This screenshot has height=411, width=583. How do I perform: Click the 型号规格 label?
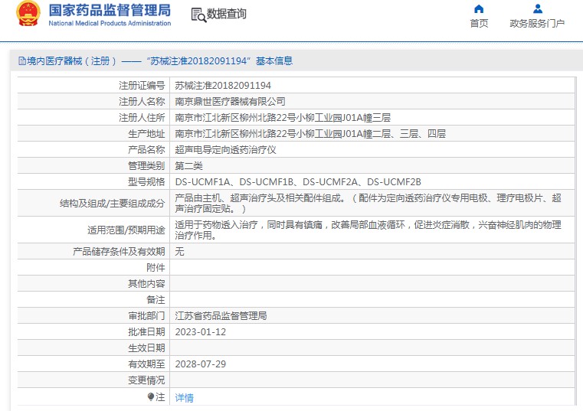(x=146, y=181)
